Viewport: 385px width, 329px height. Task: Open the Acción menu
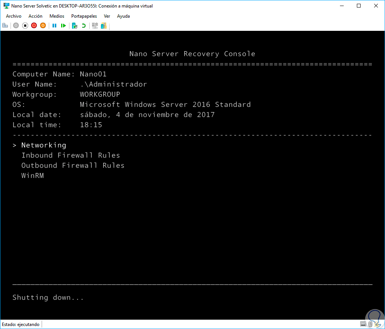[35, 16]
